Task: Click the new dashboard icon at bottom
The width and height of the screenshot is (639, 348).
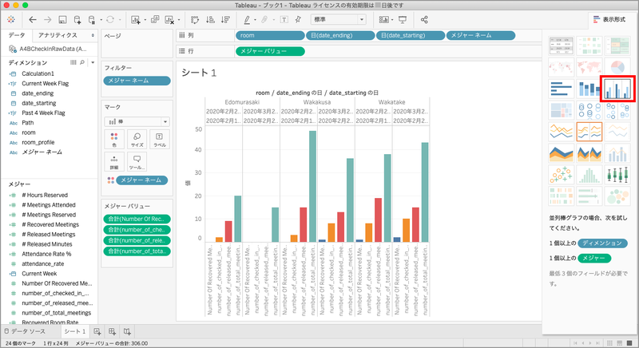Action: (x=112, y=331)
